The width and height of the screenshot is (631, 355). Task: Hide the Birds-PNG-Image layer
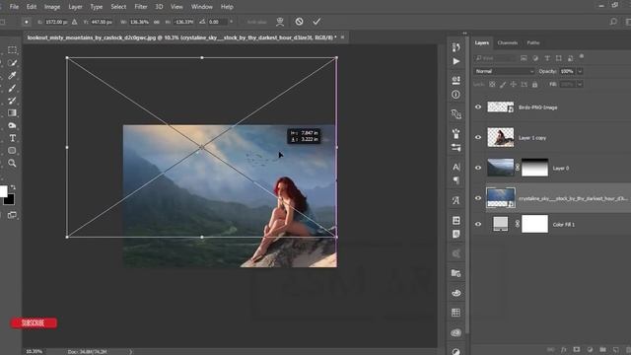[478, 107]
